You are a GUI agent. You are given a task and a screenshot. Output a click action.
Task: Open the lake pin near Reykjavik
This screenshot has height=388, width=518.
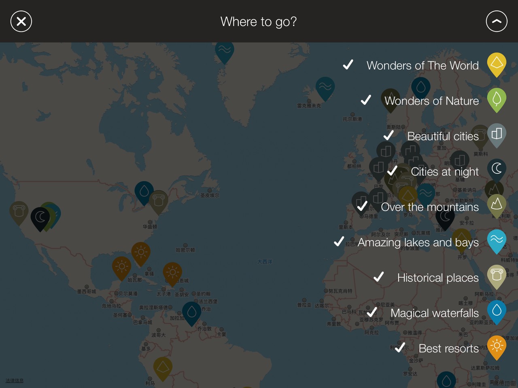[x=325, y=89]
